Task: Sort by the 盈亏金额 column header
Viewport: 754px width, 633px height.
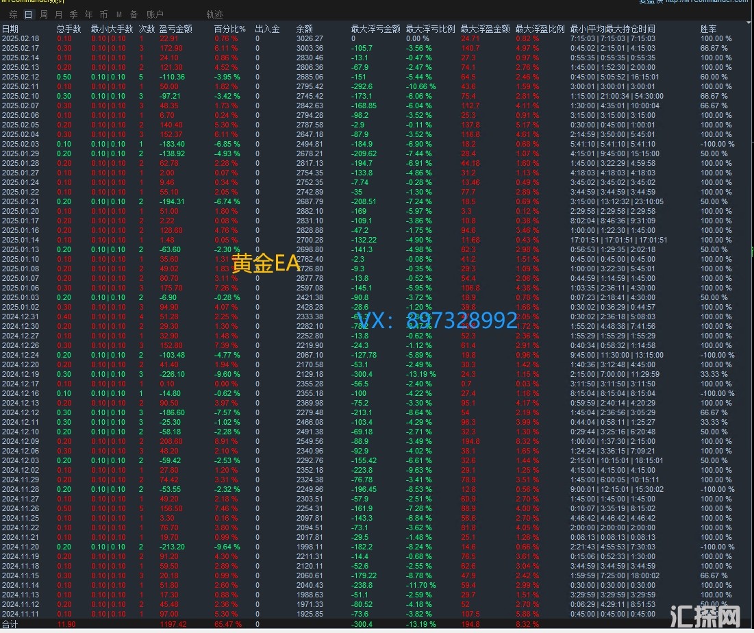Action: 175,29
